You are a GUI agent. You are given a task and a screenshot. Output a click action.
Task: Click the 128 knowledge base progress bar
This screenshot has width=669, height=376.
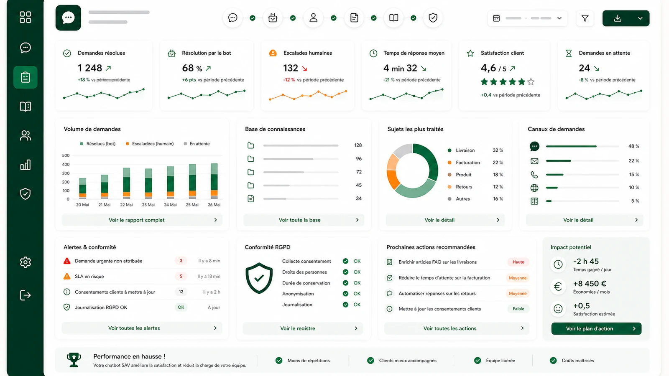coord(301,145)
